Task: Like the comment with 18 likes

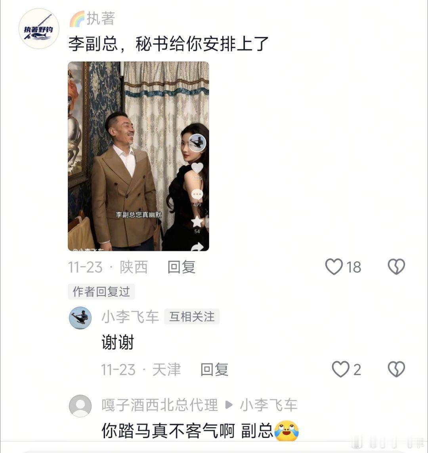Action: [x=334, y=266]
